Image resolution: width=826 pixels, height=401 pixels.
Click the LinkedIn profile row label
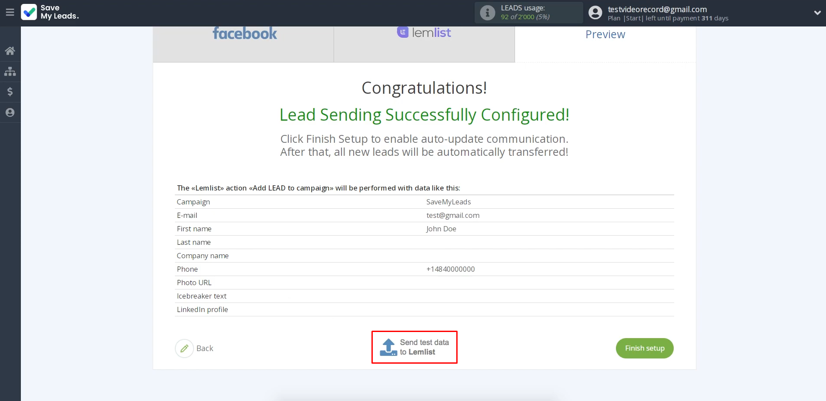pyautogui.click(x=202, y=309)
